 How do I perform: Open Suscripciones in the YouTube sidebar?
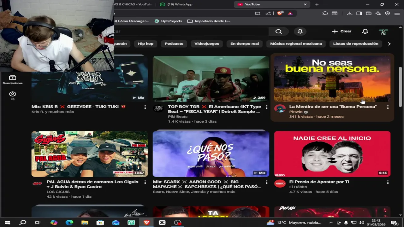pos(13,80)
